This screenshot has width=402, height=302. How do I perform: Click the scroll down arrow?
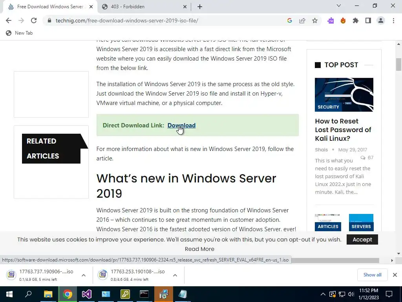pos(398,254)
